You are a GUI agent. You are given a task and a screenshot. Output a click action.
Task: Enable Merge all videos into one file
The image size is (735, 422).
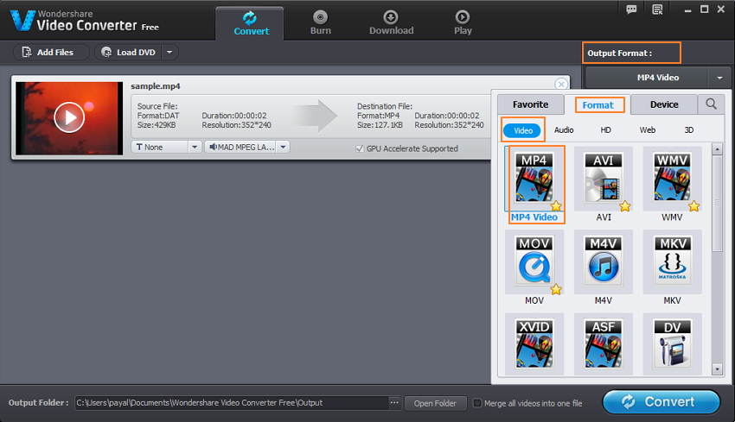(477, 403)
